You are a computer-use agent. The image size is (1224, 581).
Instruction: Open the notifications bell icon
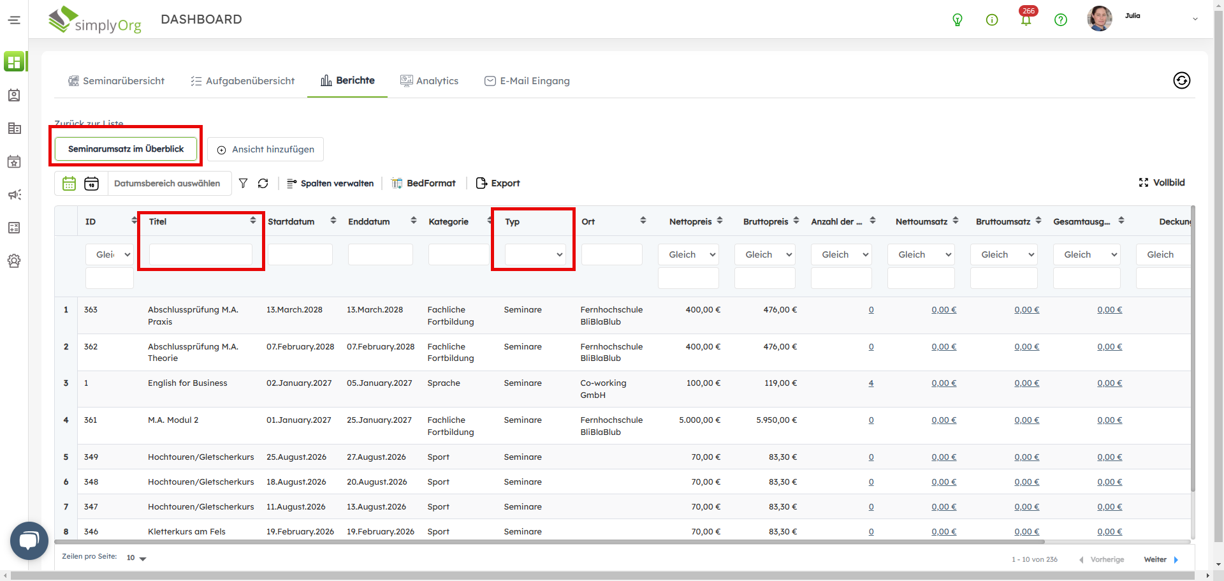click(1026, 20)
